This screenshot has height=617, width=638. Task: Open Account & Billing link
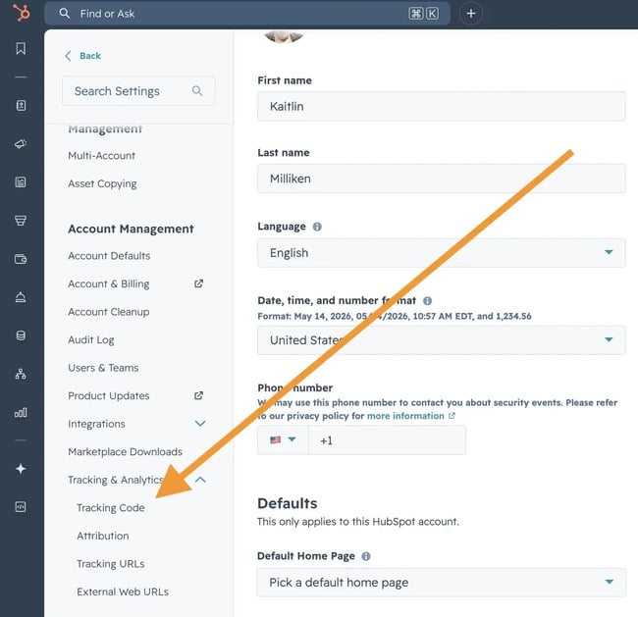pos(109,283)
